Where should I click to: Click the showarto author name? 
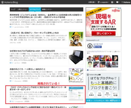coord(18,81)
